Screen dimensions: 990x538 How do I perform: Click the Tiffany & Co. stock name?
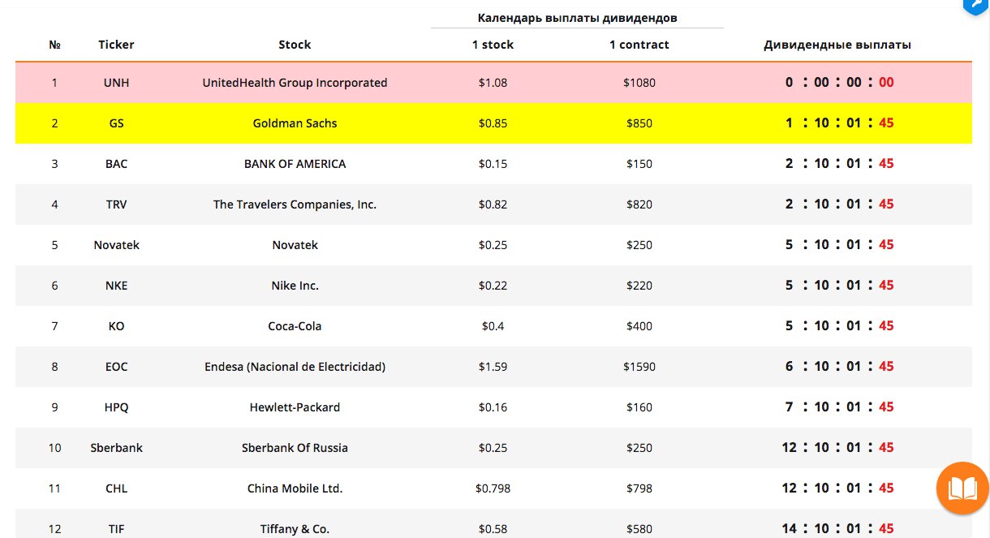pyautogui.click(x=295, y=529)
